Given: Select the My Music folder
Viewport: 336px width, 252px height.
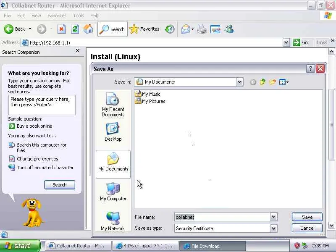Looking at the screenshot, I should pos(148,94).
